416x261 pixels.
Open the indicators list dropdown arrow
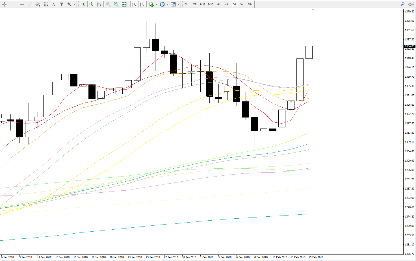click(x=156, y=4)
